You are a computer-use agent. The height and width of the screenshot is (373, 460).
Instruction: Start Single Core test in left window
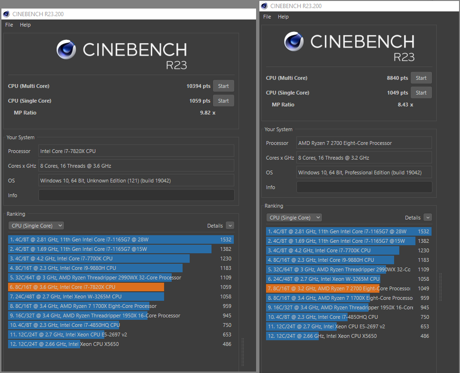[x=223, y=101]
